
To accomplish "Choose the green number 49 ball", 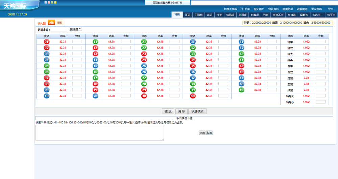I will click(x=241, y=90).
